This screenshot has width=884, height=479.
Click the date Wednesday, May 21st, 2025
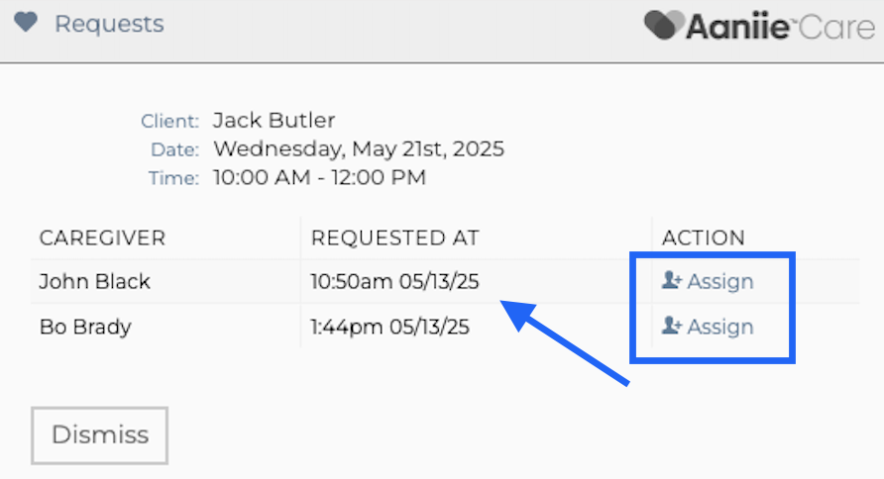(x=359, y=149)
